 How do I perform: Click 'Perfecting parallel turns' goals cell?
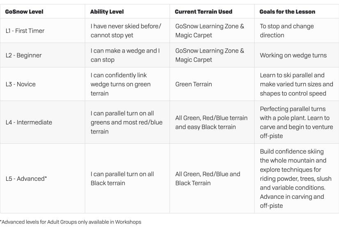(x=296, y=122)
